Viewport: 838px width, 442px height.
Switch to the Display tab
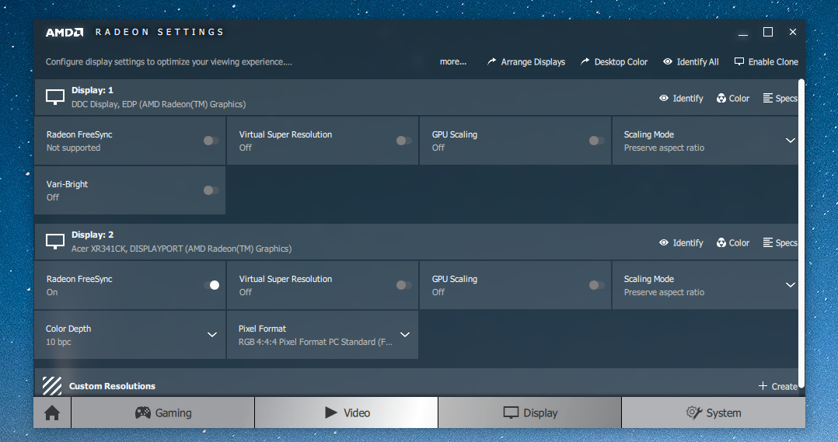click(x=529, y=412)
